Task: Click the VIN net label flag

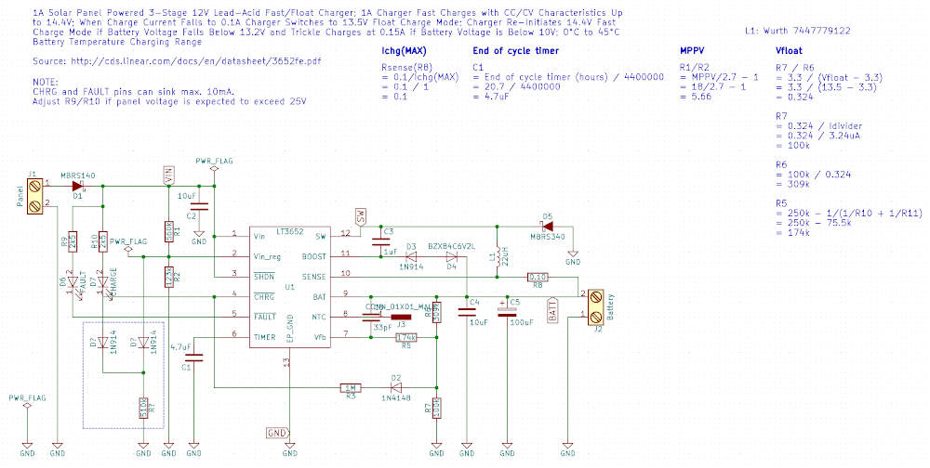Action: [169, 175]
